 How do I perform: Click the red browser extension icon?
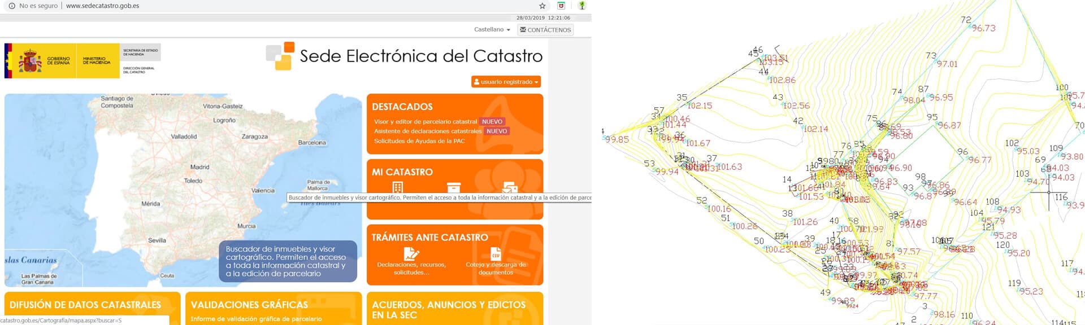561,6
